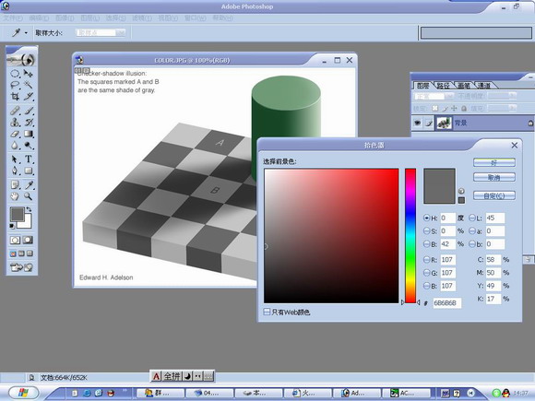Select the History Brush tool
The width and height of the screenshot is (535, 401).
[29, 122]
